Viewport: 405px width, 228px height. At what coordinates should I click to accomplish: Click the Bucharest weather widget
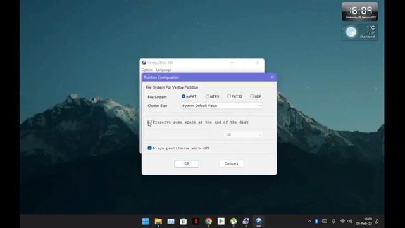coord(360,32)
